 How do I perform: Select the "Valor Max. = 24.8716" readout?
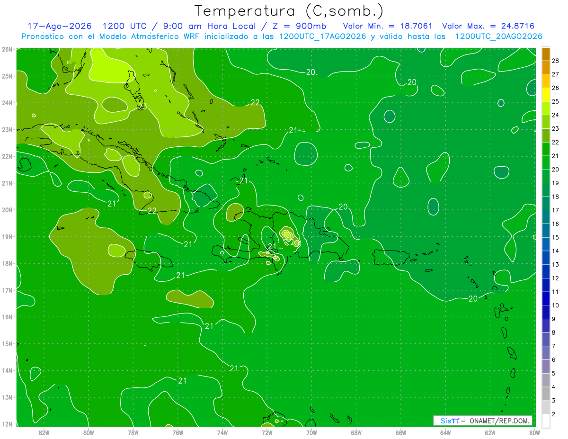tap(488, 26)
